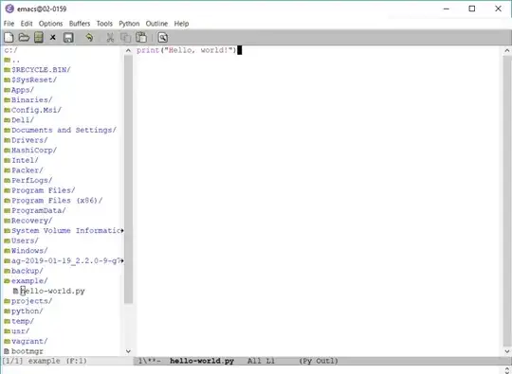Select the backup/ folder
Image resolution: width=512 pixels, height=374 pixels.
(24, 271)
